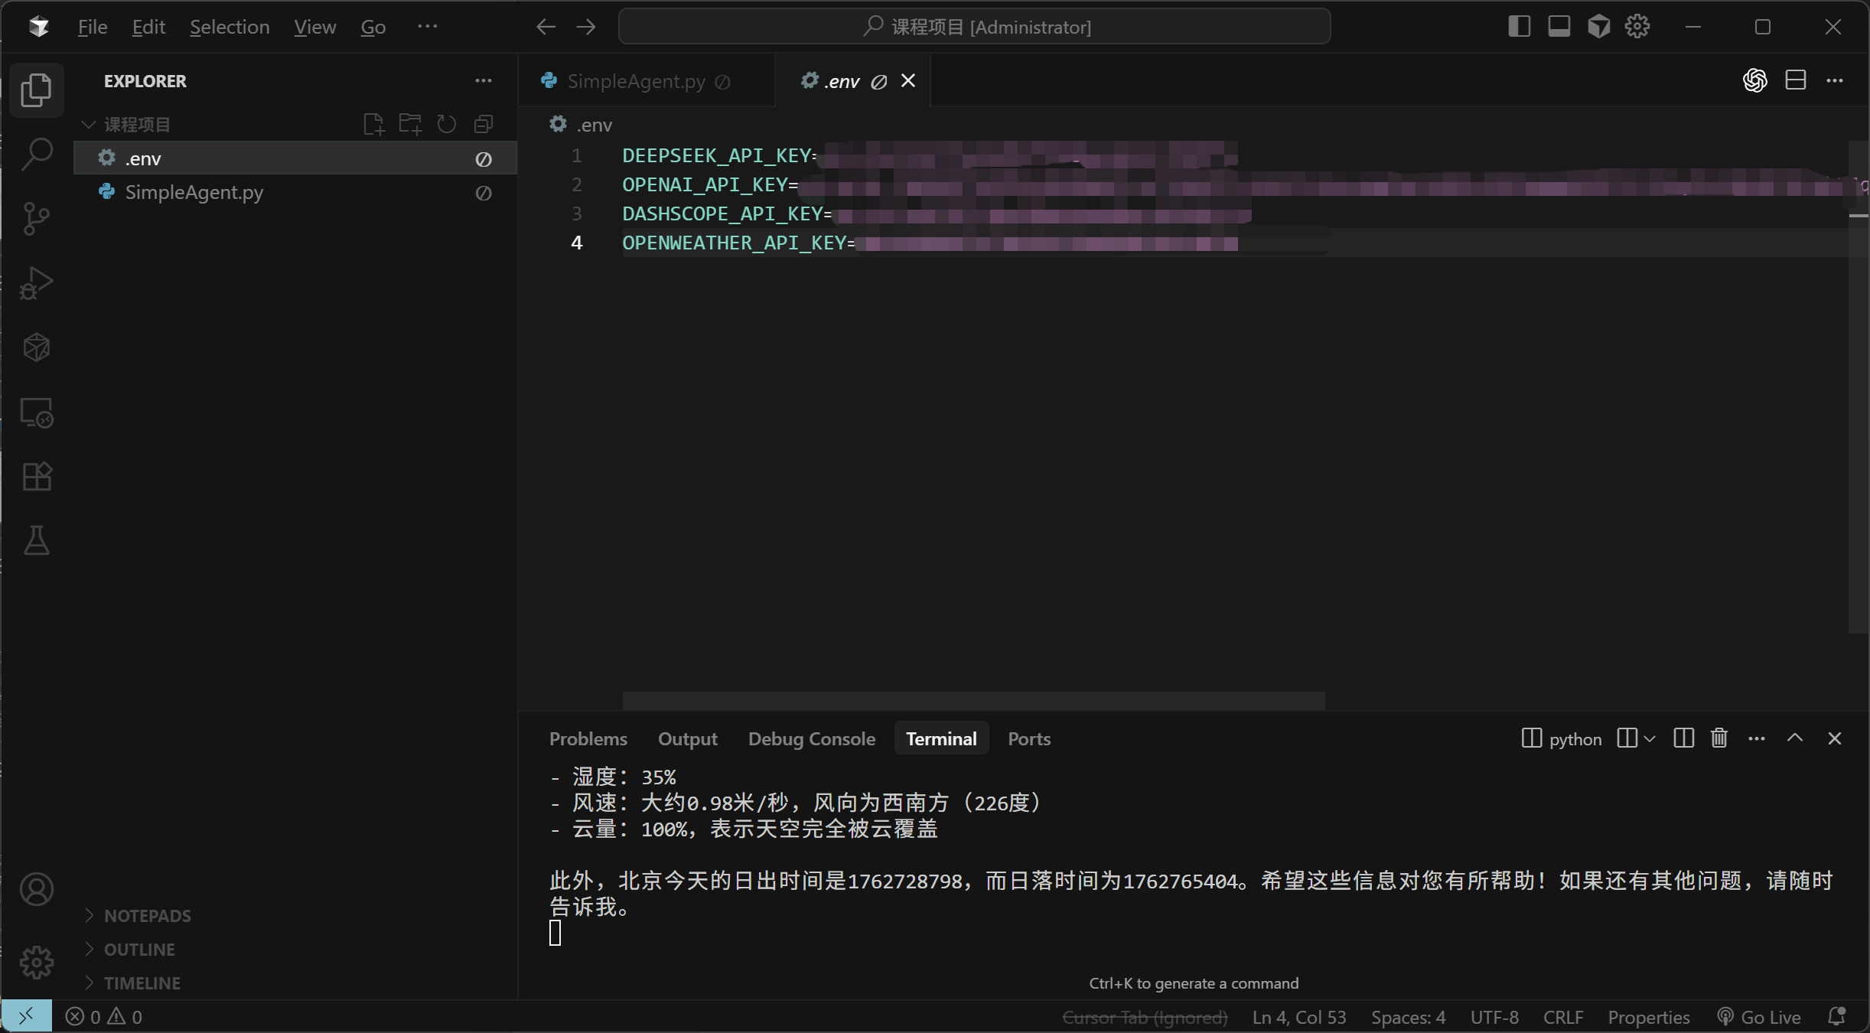Open the File menu

(93, 28)
